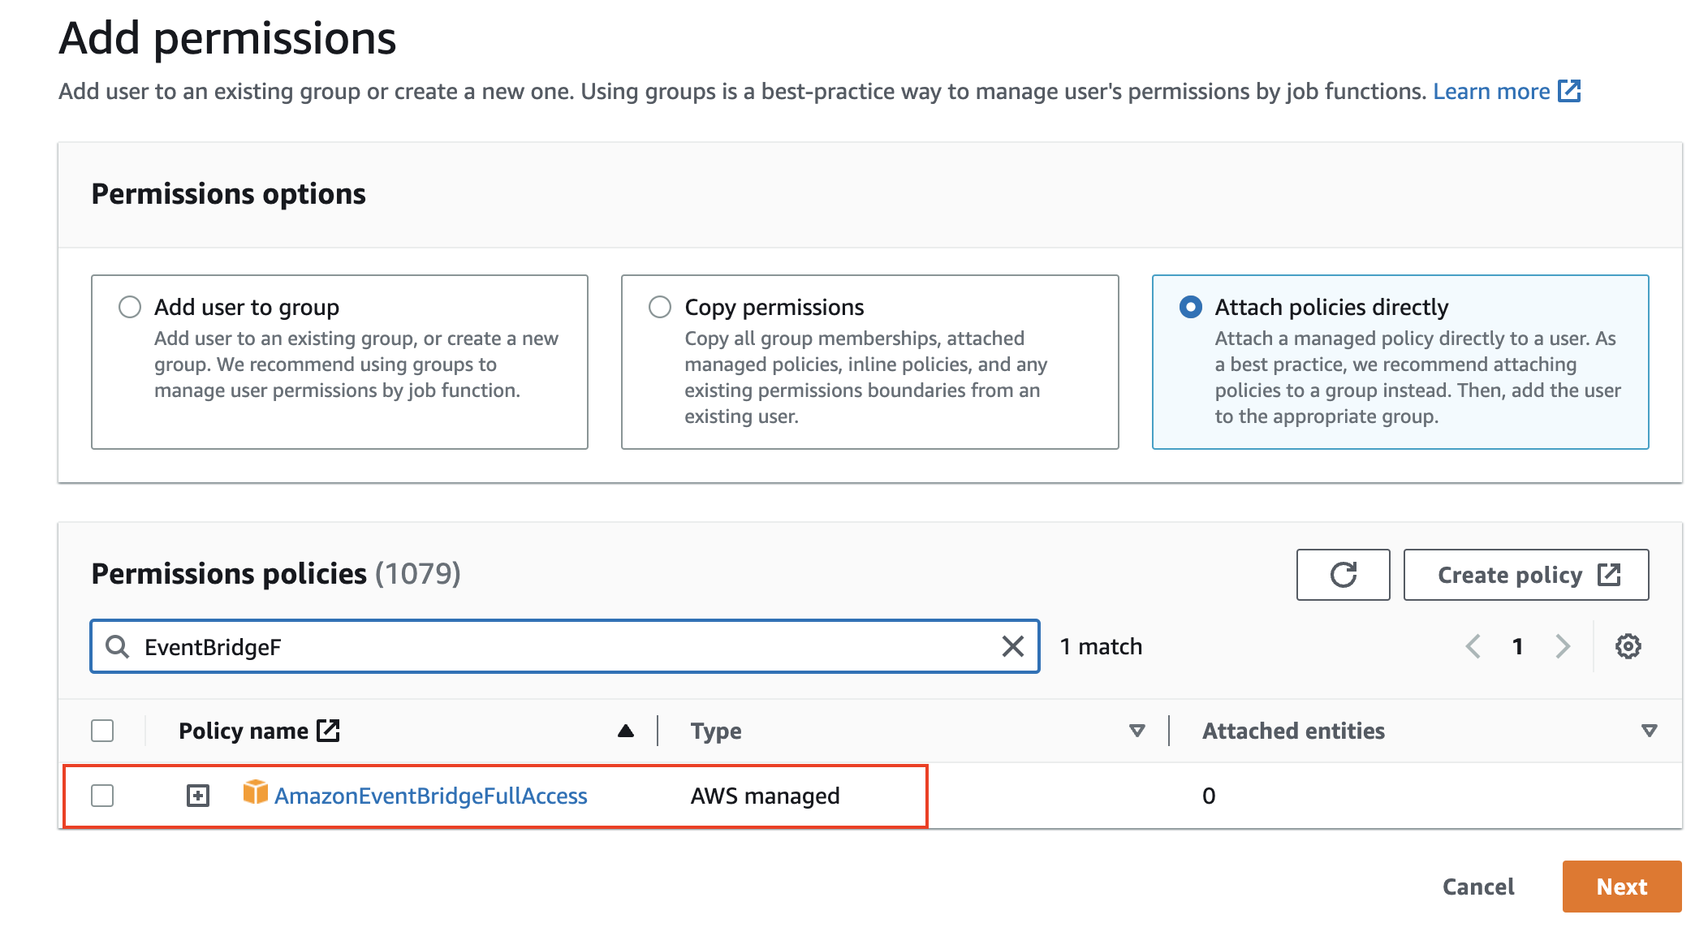The height and width of the screenshot is (932, 1708).
Task: Click the search magnifier icon
Action: click(118, 646)
